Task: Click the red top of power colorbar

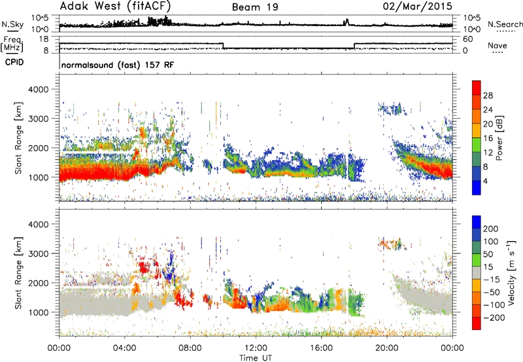Action: click(477, 88)
